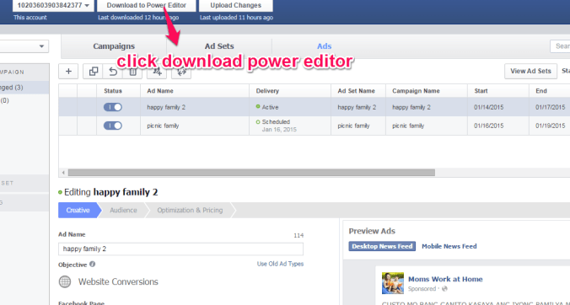Click the Ad Name input field
570x305 pixels.
coord(180,249)
